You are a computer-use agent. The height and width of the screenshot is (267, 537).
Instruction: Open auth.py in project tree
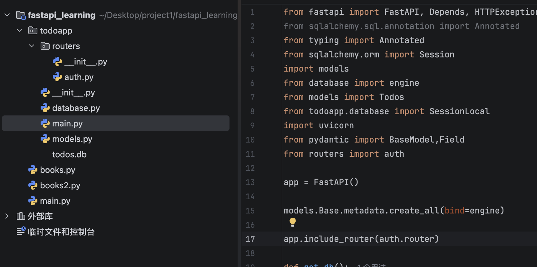(79, 77)
